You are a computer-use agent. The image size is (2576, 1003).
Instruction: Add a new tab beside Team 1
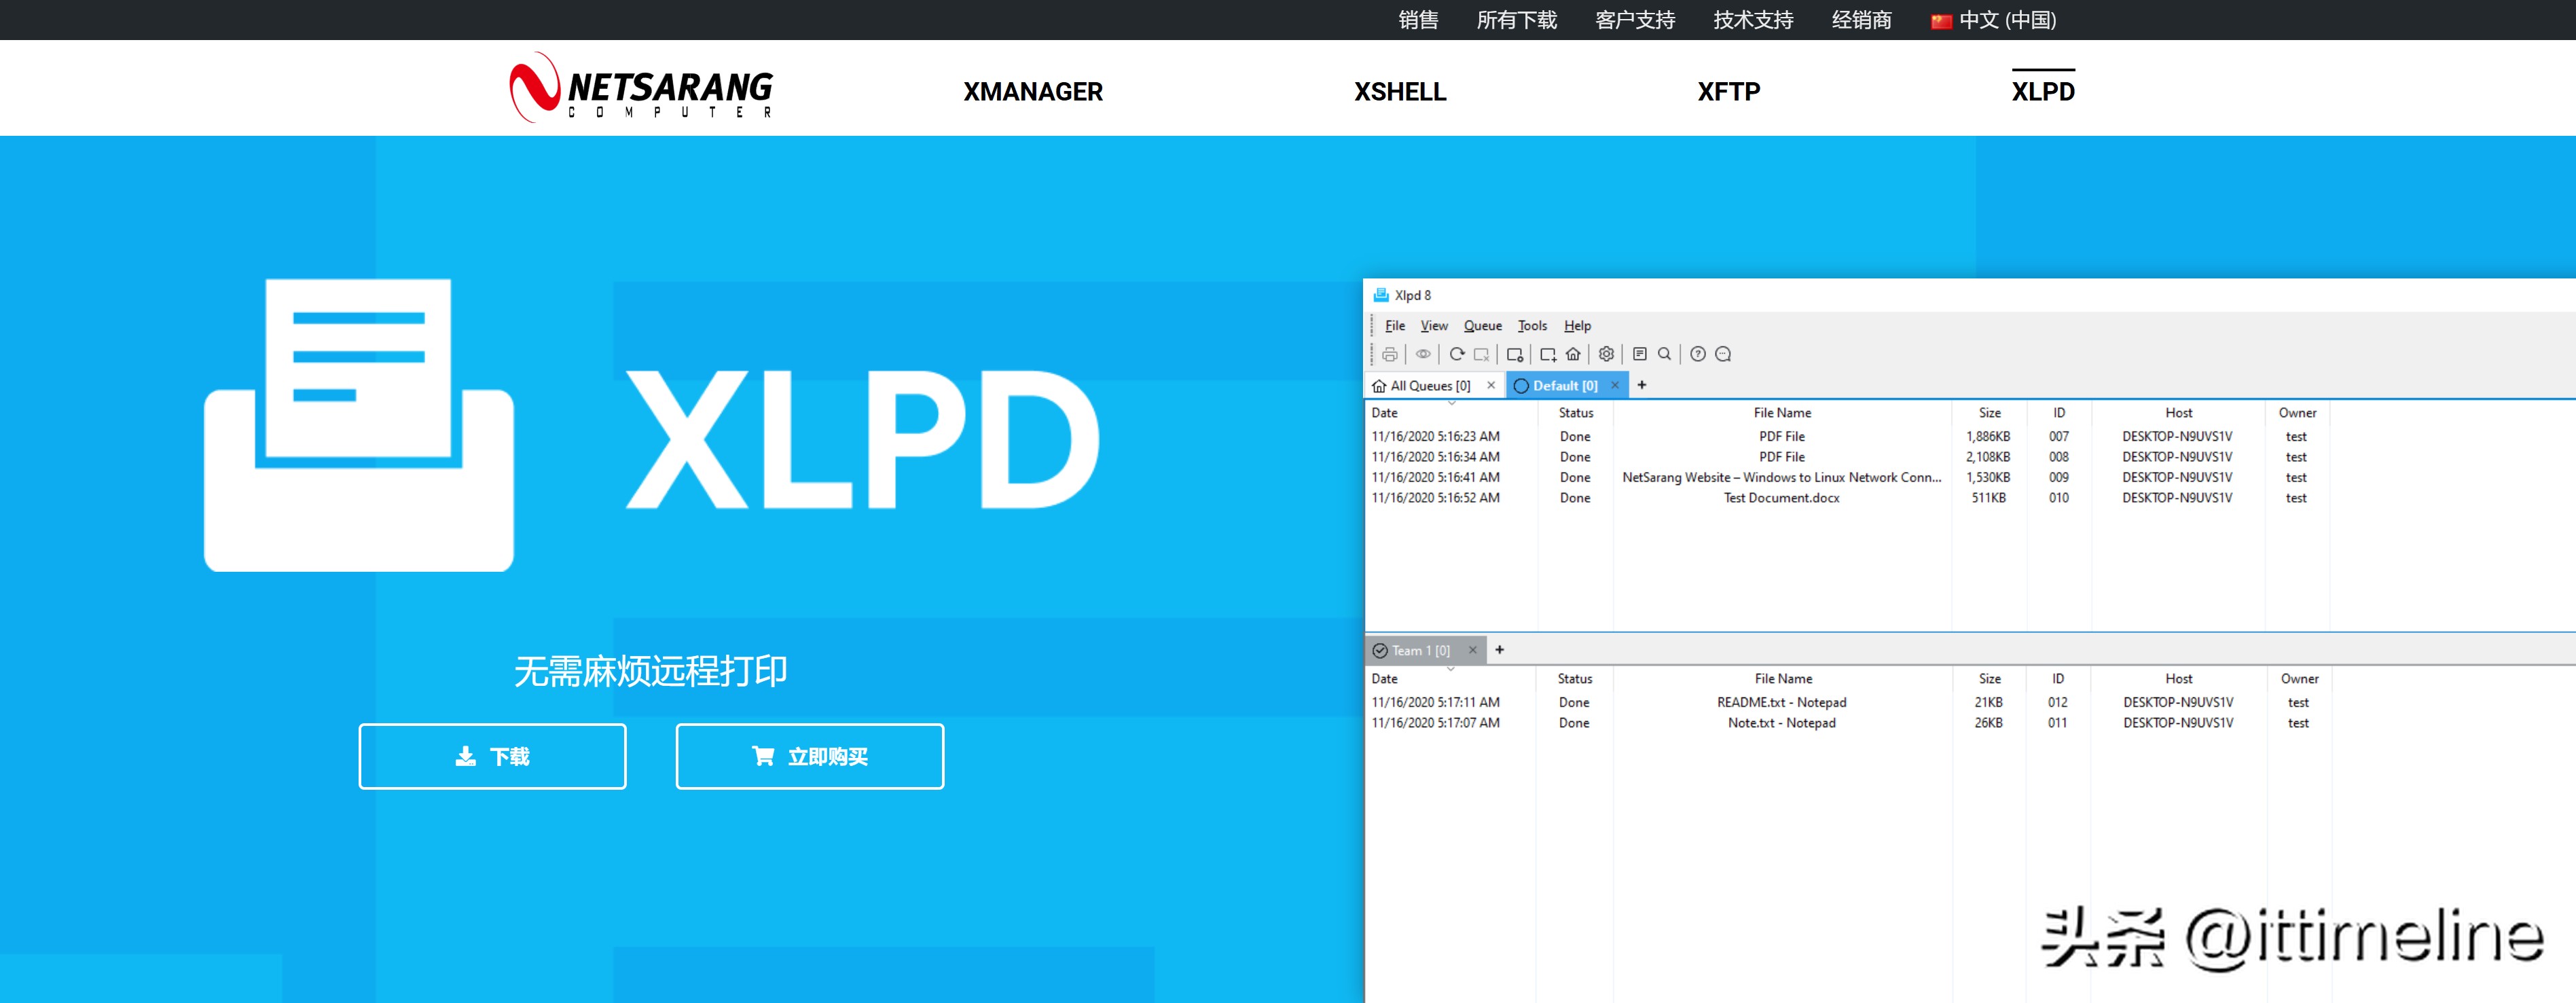(1499, 650)
